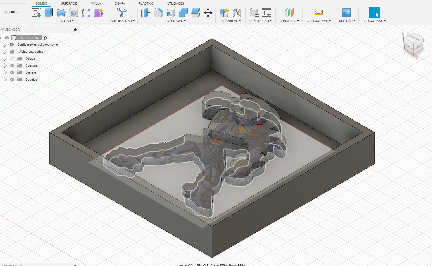Show the Origen folder
Screen dimensions: 432x266
(12, 59)
